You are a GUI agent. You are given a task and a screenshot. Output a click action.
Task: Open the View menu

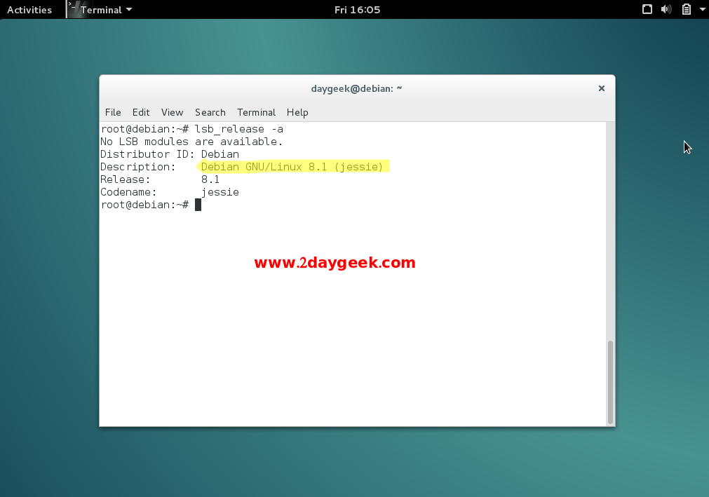coord(172,112)
